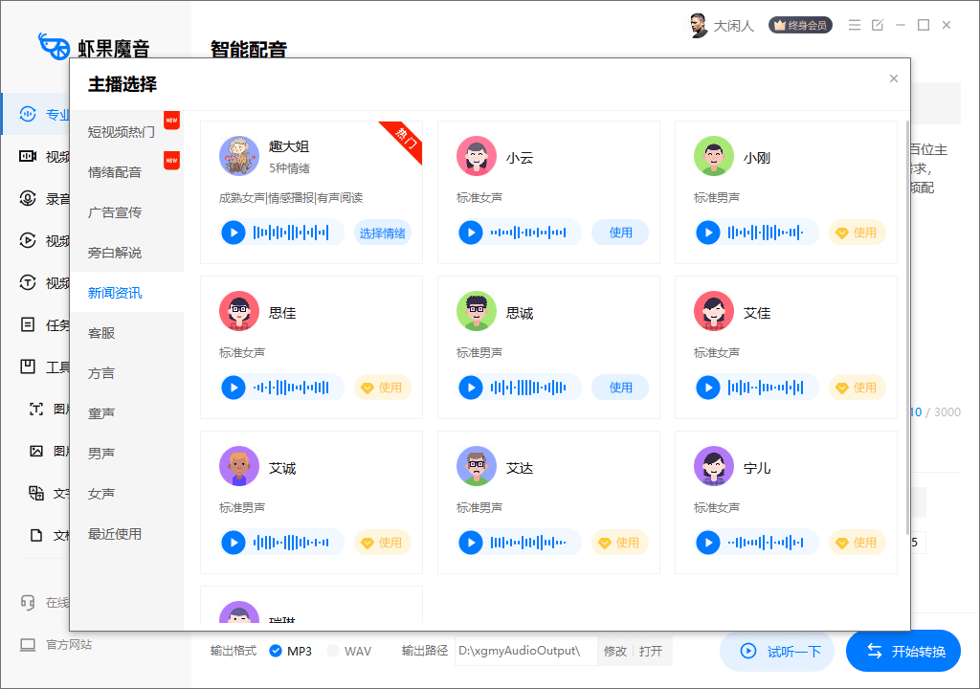Play voice preview for 小刚
Image resolution: width=980 pixels, height=689 pixels.
coord(708,233)
